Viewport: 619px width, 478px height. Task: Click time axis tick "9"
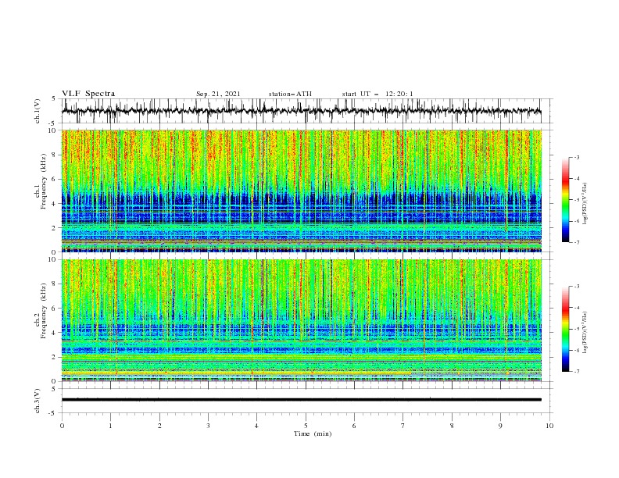[x=500, y=426]
